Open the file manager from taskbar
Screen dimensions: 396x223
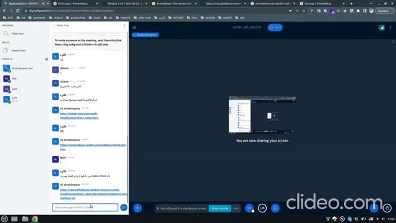tap(25, 219)
